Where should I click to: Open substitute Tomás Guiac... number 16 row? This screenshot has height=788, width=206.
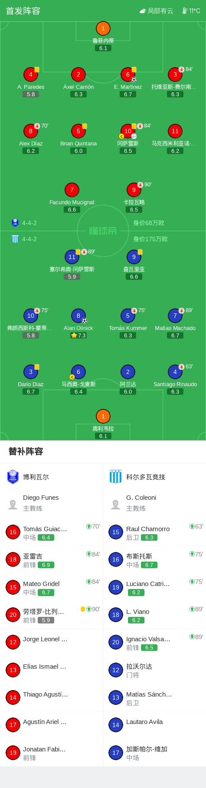[x=51, y=532]
